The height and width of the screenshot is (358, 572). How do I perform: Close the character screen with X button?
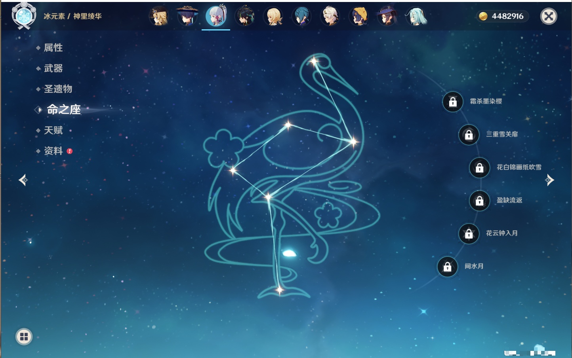549,16
